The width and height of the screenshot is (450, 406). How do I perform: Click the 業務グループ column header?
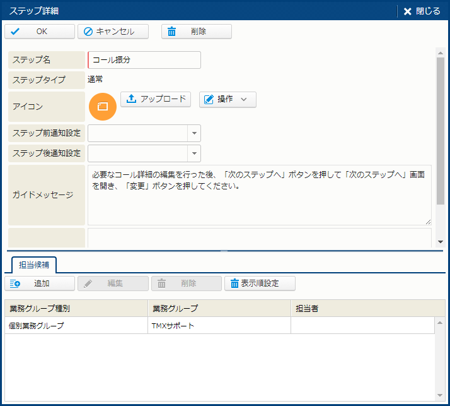(219, 308)
